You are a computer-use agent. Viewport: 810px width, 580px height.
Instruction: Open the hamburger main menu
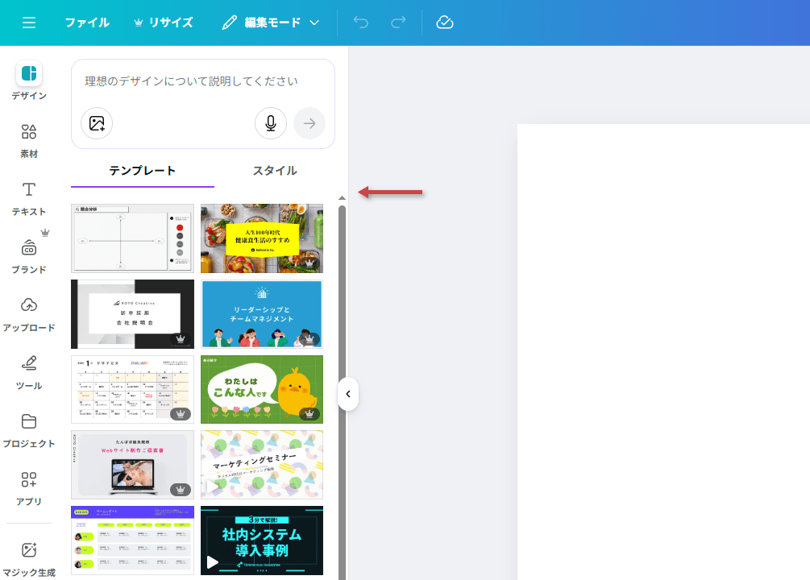click(x=29, y=23)
